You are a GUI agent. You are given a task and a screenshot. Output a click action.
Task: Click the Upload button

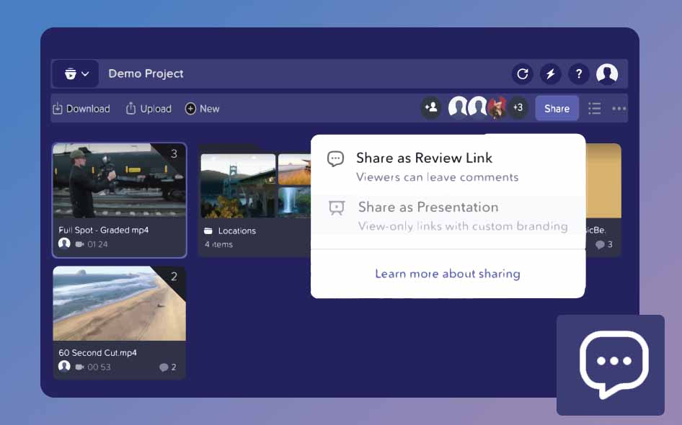pyautogui.click(x=149, y=109)
